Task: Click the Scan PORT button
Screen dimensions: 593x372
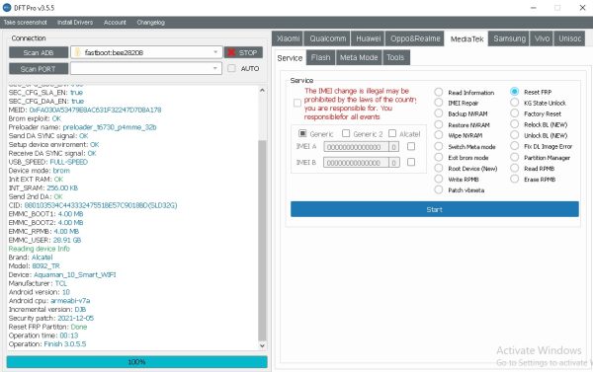Action: point(39,69)
